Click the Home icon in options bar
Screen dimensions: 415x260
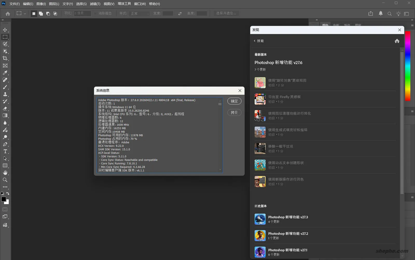click(8, 14)
